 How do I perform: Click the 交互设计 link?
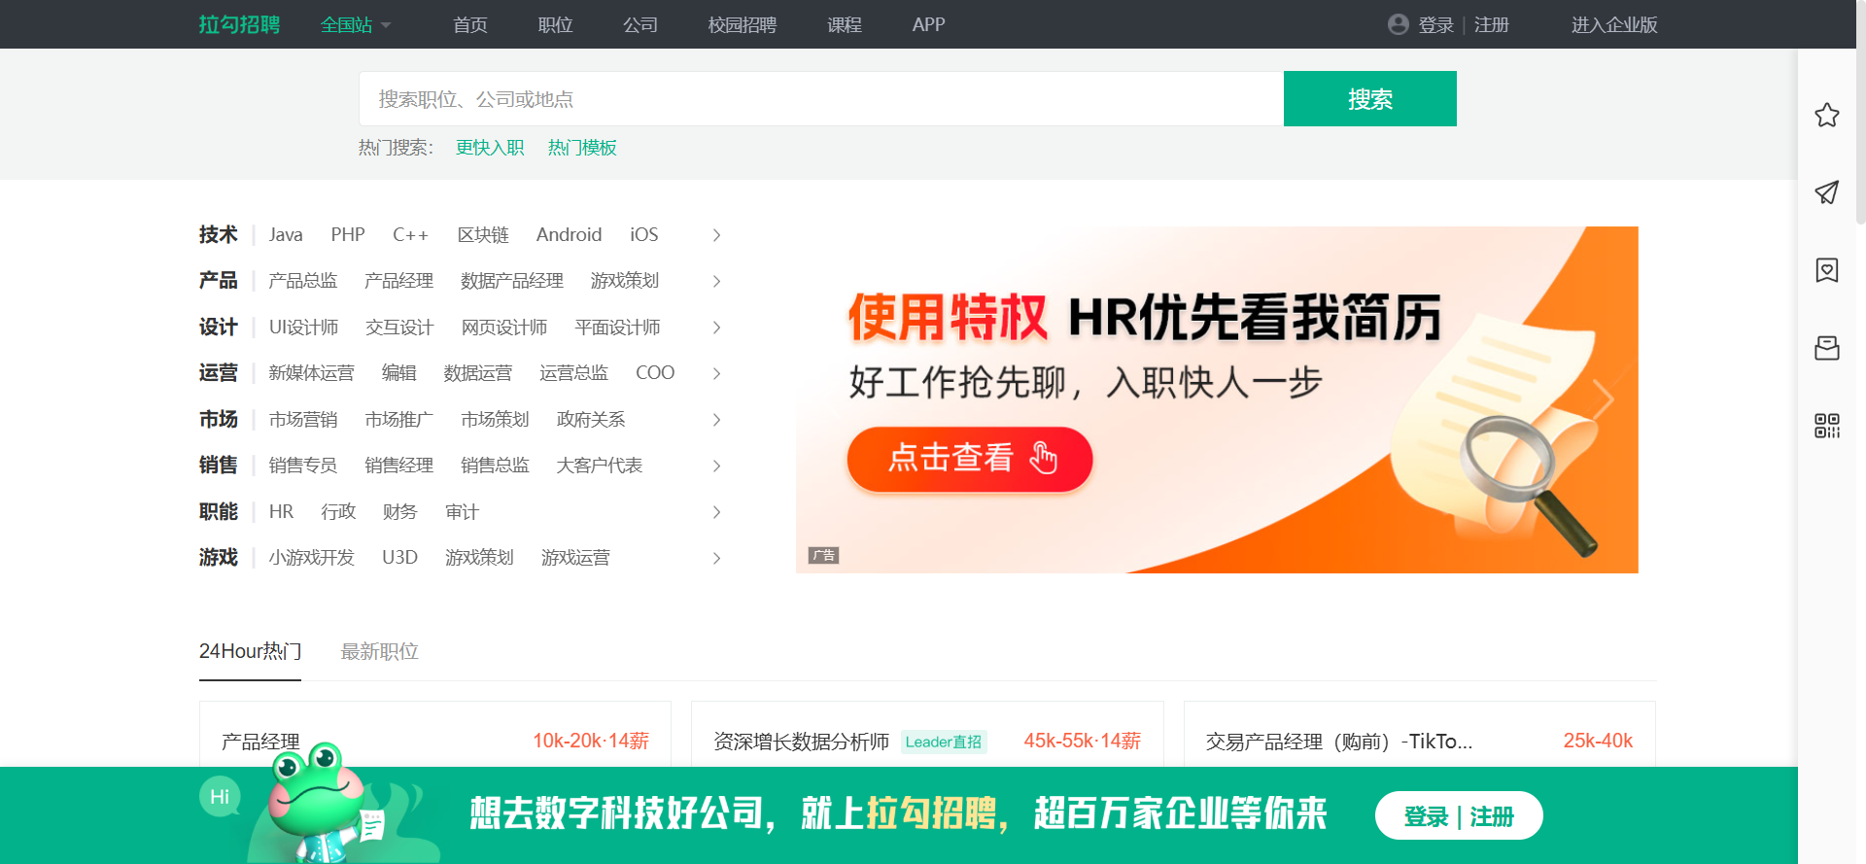pos(399,328)
